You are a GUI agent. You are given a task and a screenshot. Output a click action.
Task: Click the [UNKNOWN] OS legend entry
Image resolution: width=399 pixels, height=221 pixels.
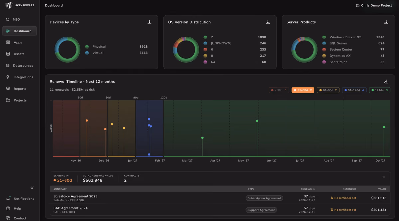(235, 43)
